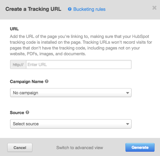
Task: Cancel the tracking URL creation
Action: pos(20,148)
